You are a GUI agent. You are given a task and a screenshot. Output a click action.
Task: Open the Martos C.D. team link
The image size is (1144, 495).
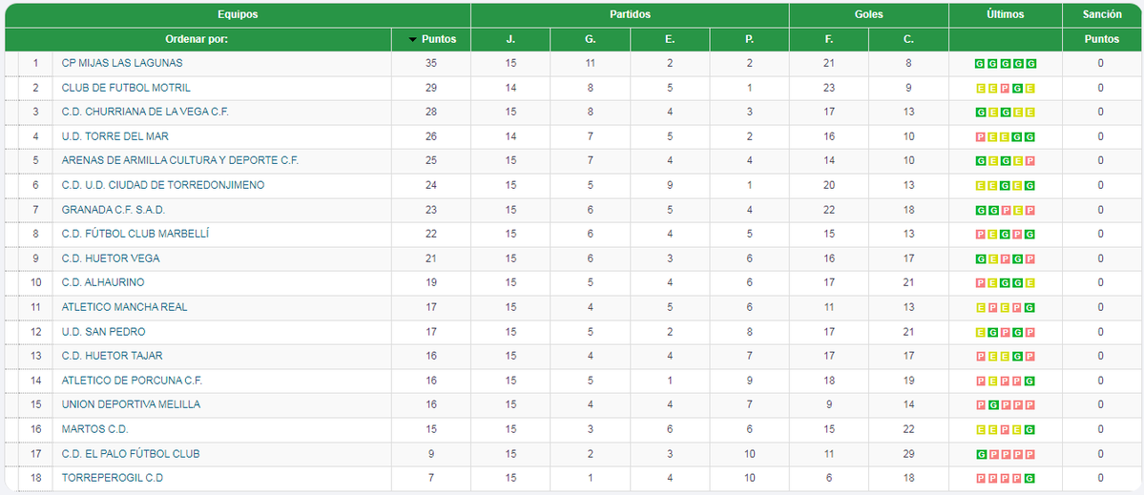coord(94,429)
